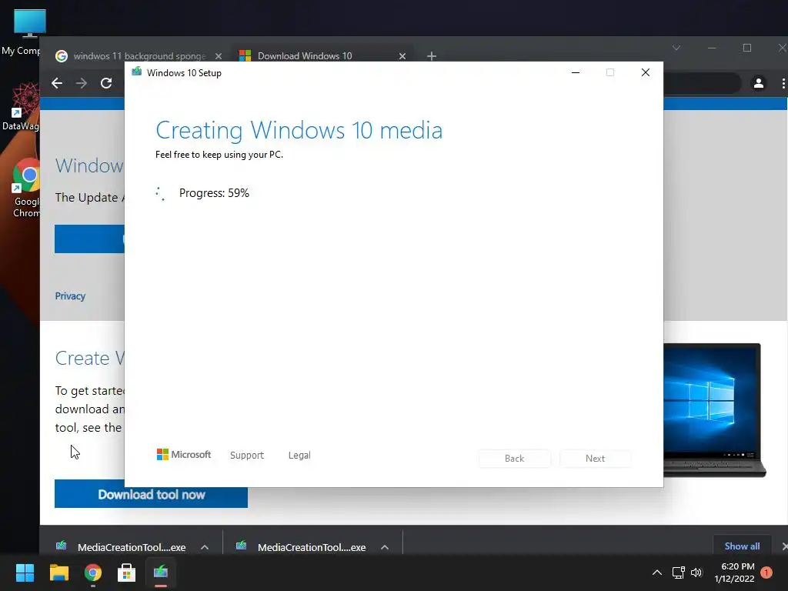788x591 pixels.
Task: Switch to Download Windows 10 tab
Action: [322, 55]
